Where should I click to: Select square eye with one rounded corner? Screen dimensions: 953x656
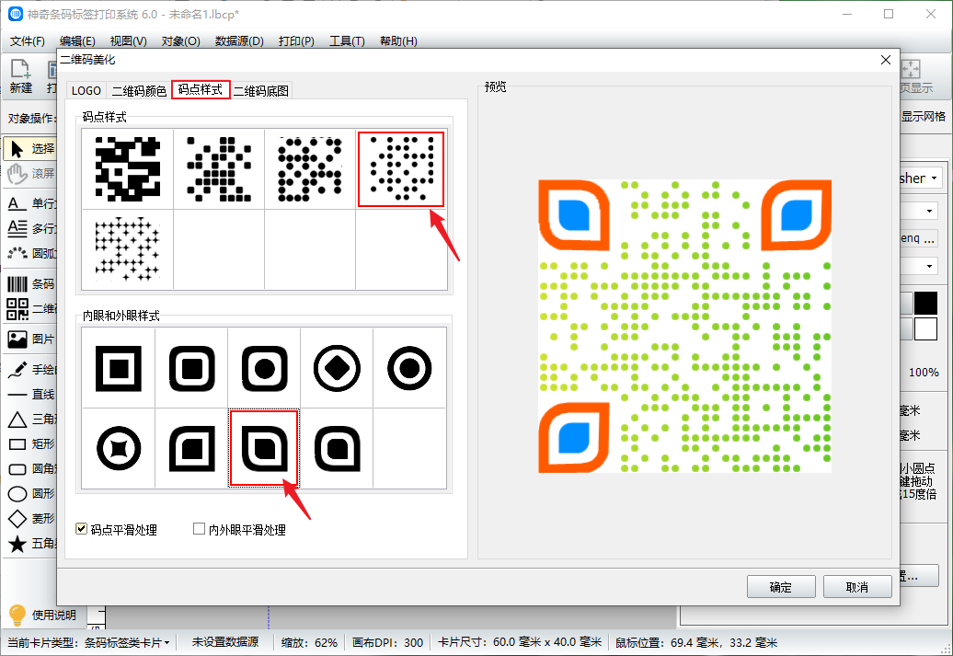pyautogui.click(x=191, y=449)
